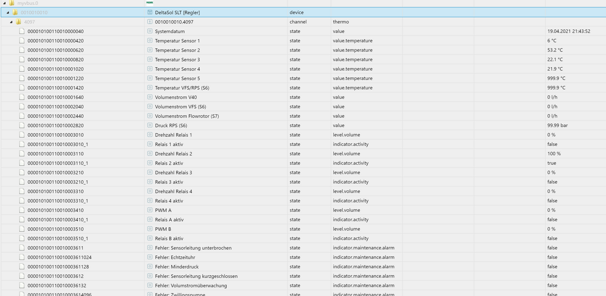Select object ID 0000101001100100003010_1
The width and height of the screenshot is (606, 296).
tap(58, 144)
